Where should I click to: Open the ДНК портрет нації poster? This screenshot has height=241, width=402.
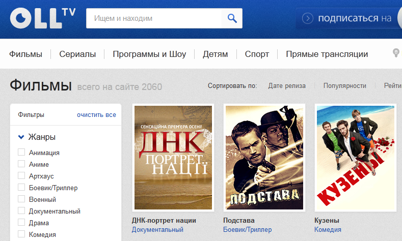click(173, 158)
